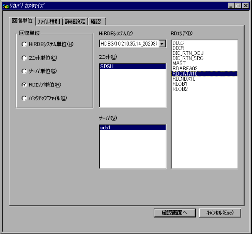Screen dimensions: 252x234
Task: Select RDDATA10 in the RD area list
Action: point(204,74)
